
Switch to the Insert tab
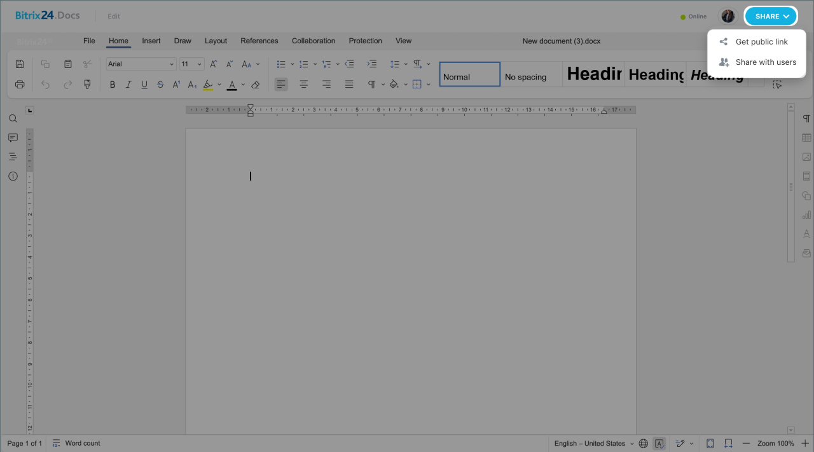(151, 41)
